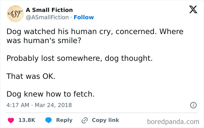This screenshot has width=204, height=128.
Task: Click the blue reply speech bubble icon
Action: coord(49,120)
